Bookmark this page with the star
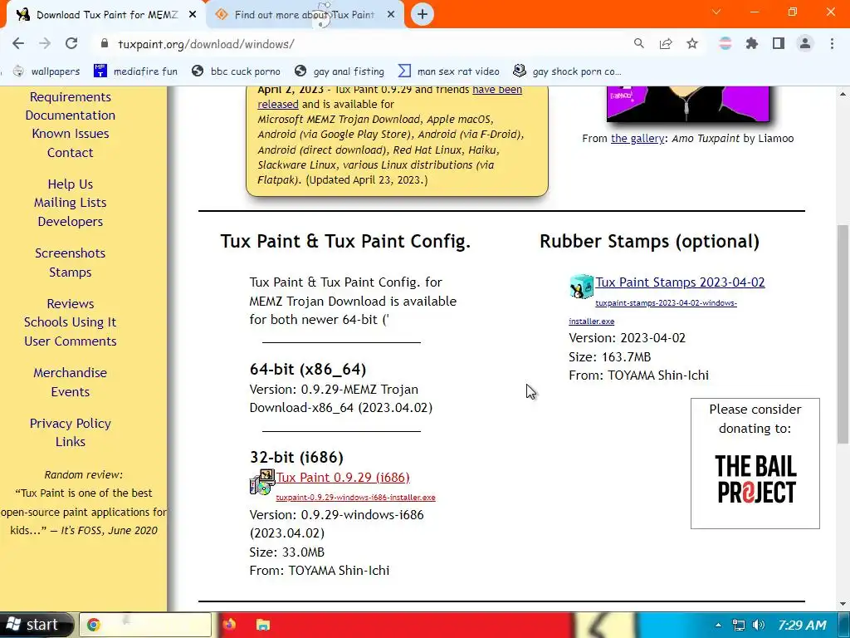850x638 pixels. click(692, 43)
